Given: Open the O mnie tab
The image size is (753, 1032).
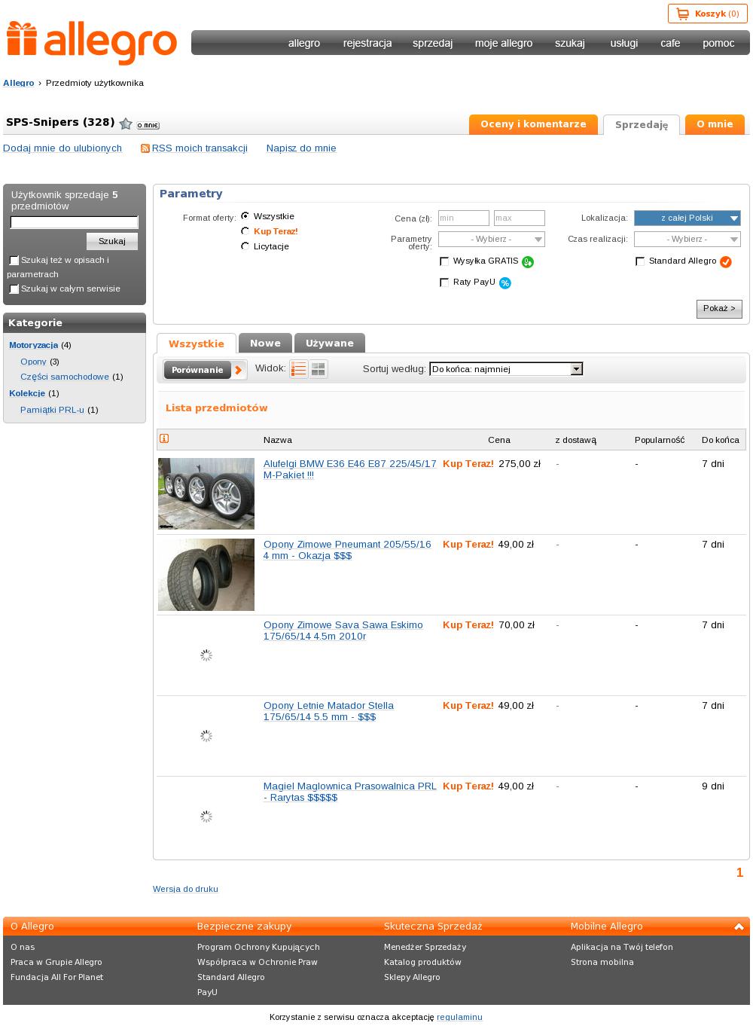Looking at the screenshot, I should (715, 124).
